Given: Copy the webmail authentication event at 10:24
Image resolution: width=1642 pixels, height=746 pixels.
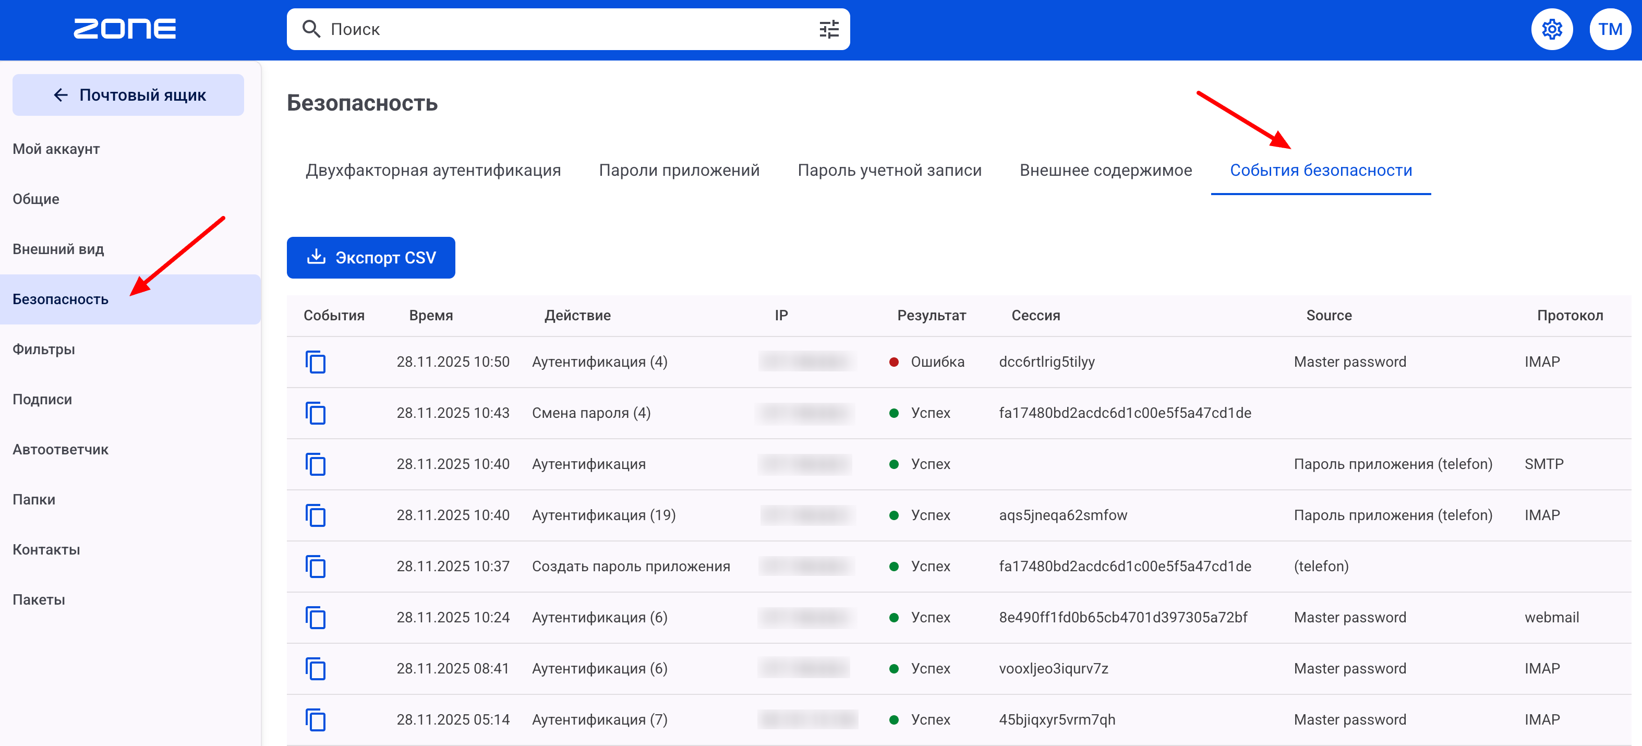Looking at the screenshot, I should pyautogui.click(x=316, y=617).
